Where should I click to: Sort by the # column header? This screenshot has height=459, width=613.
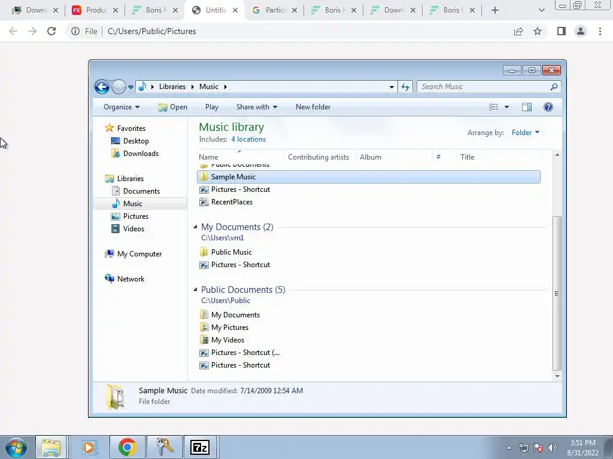click(x=444, y=157)
